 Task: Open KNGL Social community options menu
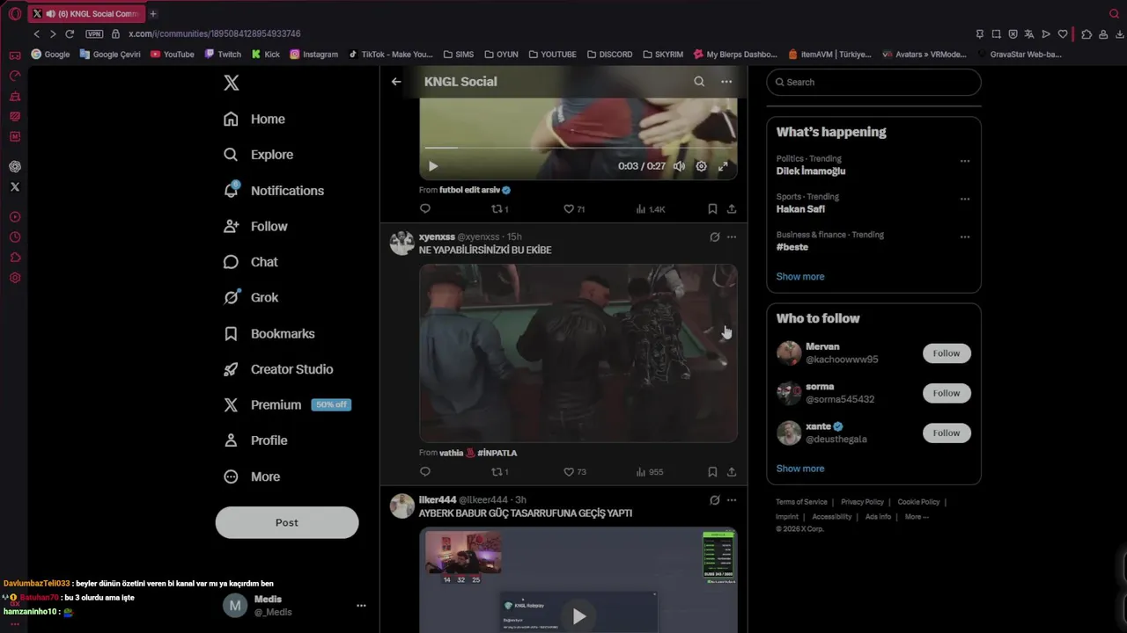(x=726, y=82)
